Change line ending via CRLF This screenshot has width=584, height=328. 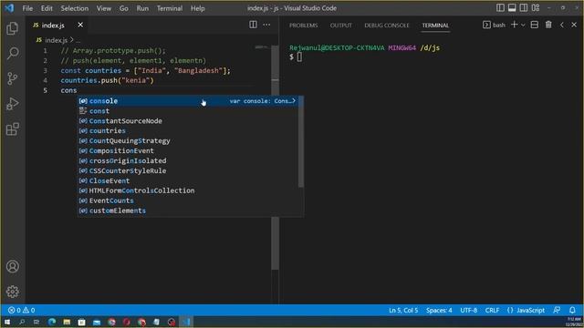point(492,310)
